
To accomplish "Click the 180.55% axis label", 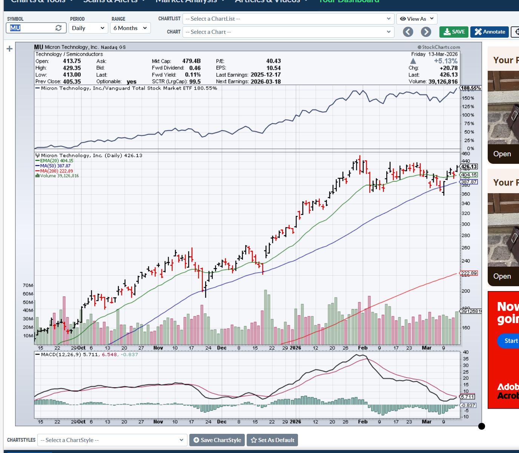I will 471,88.
